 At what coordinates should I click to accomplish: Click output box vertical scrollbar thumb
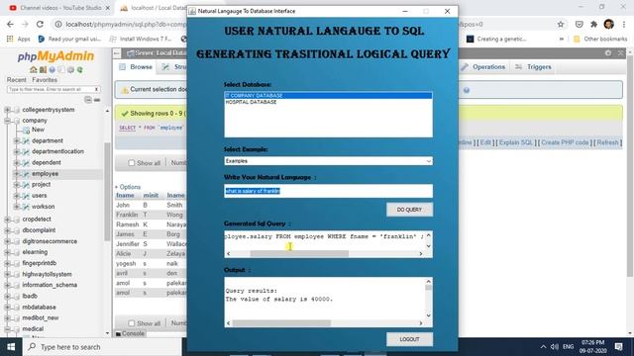(428, 288)
